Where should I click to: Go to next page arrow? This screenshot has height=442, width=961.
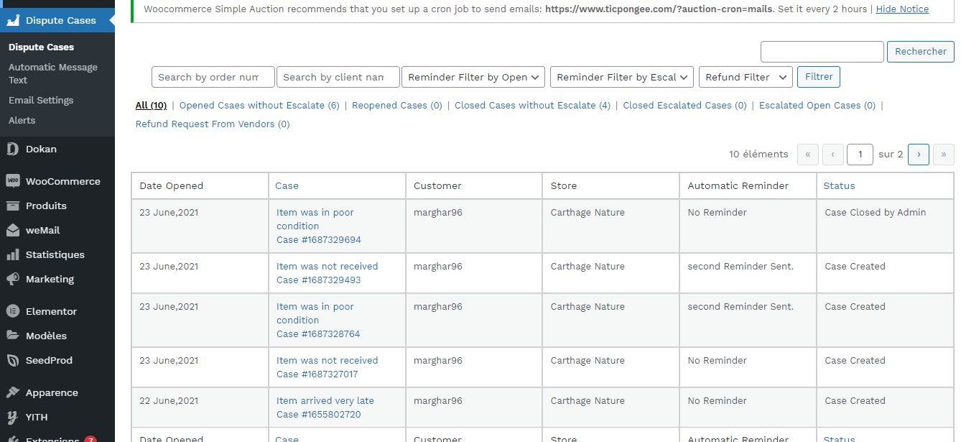[919, 154]
